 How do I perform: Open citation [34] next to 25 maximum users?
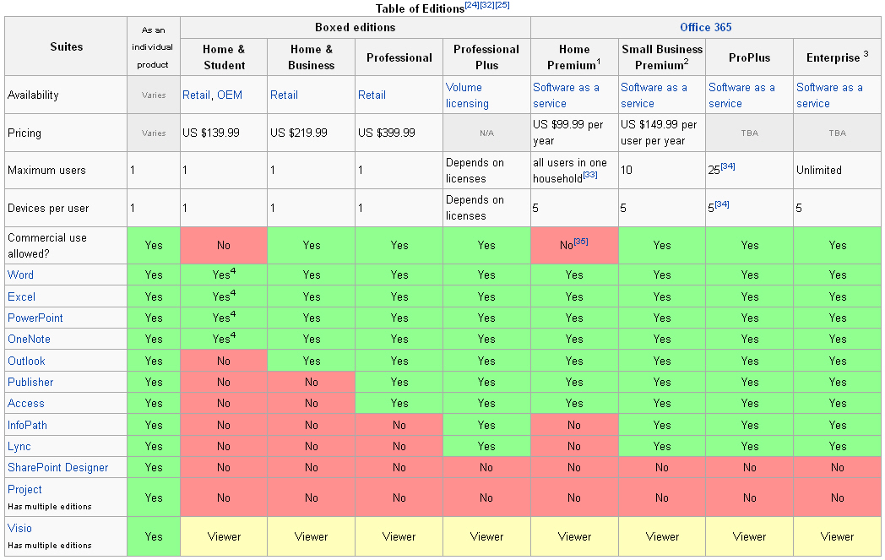click(728, 166)
